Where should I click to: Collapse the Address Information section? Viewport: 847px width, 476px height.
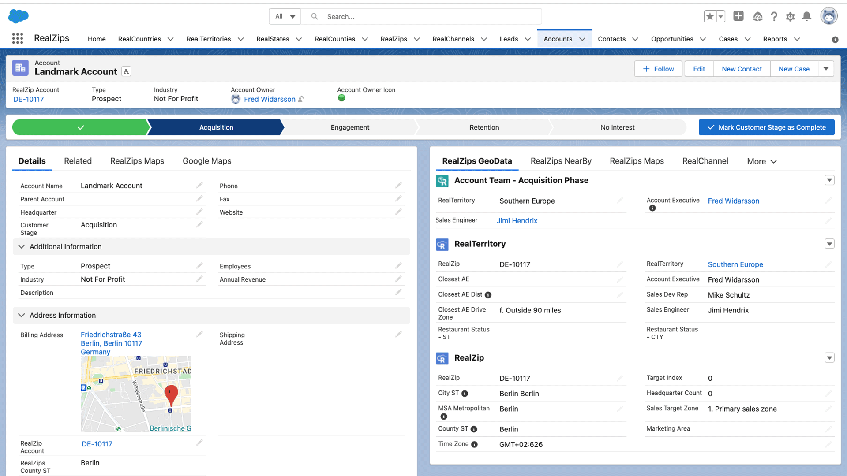[x=21, y=316]
